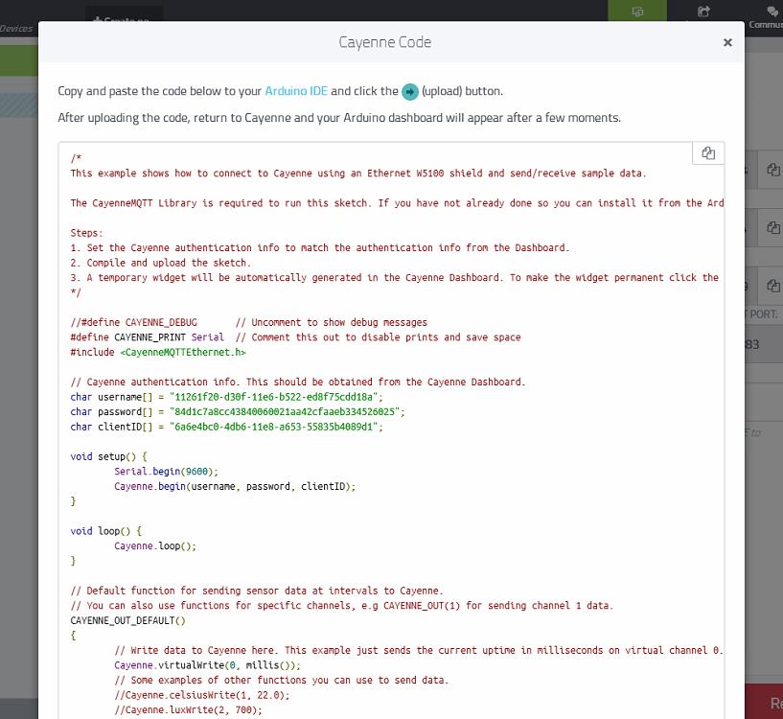Click the 'This example shows how to connect' comment
This screenshot has height=719, width=783.
(358, 174)
